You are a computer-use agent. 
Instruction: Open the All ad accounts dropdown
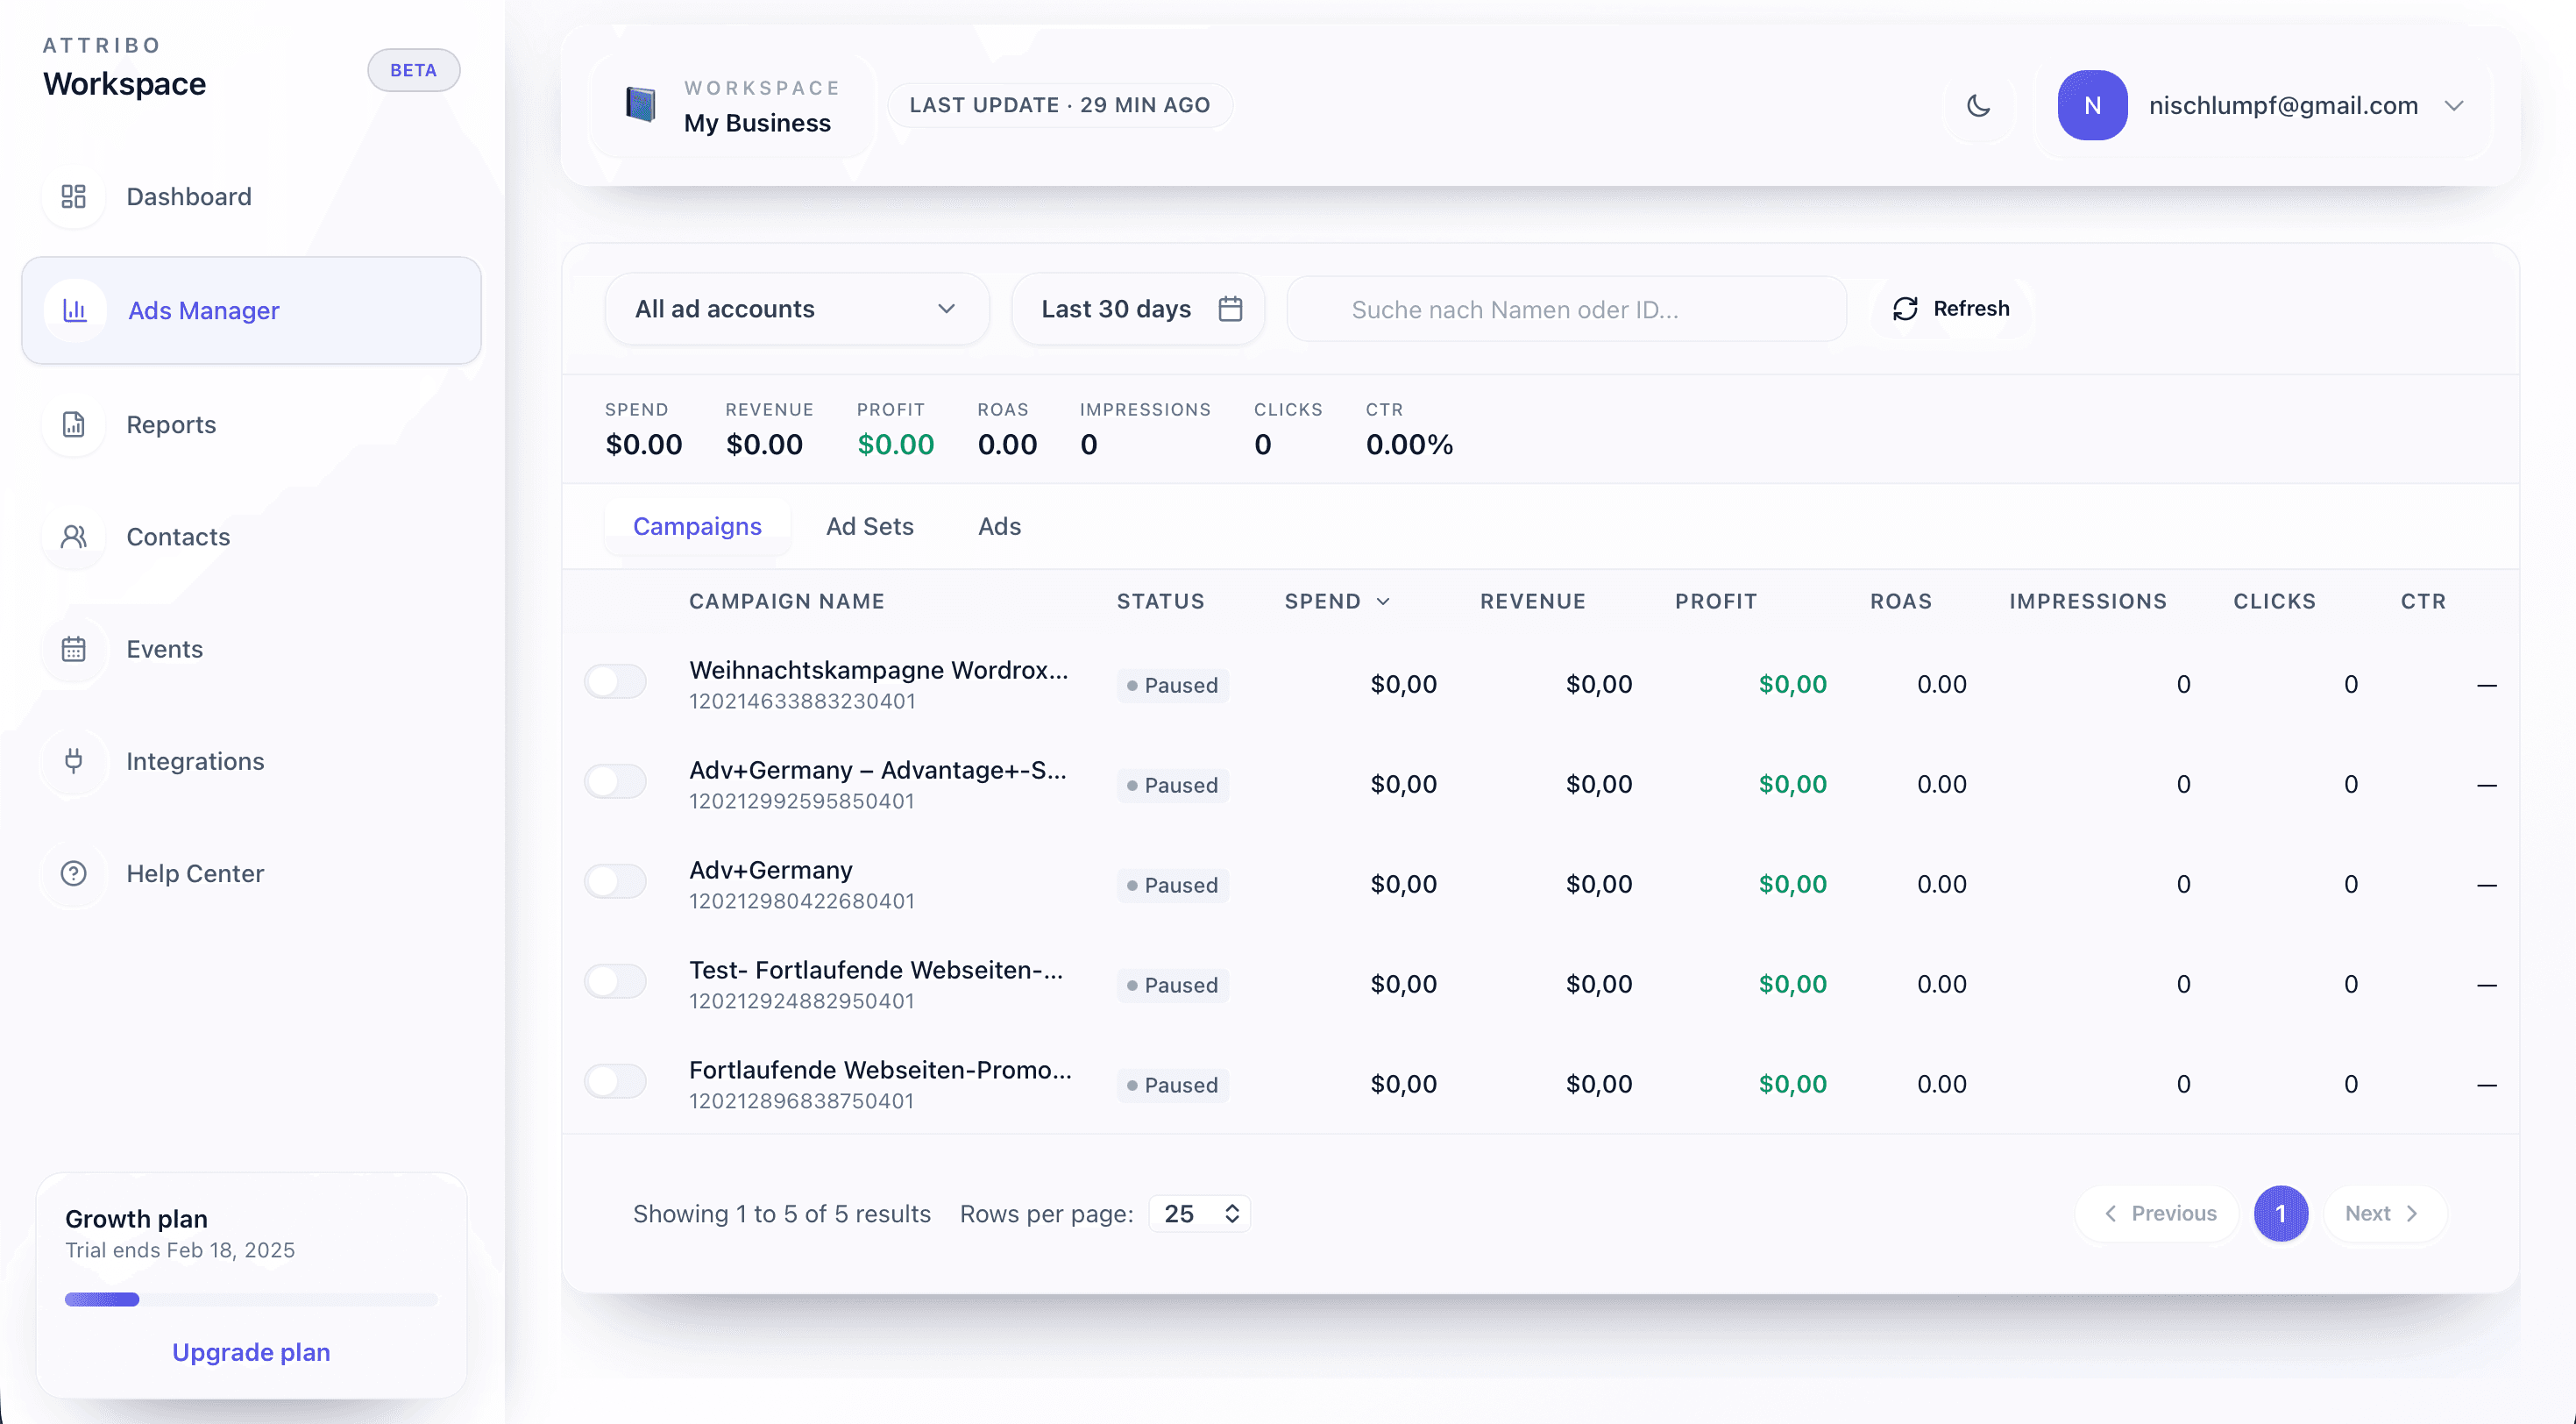coord(795,309)
